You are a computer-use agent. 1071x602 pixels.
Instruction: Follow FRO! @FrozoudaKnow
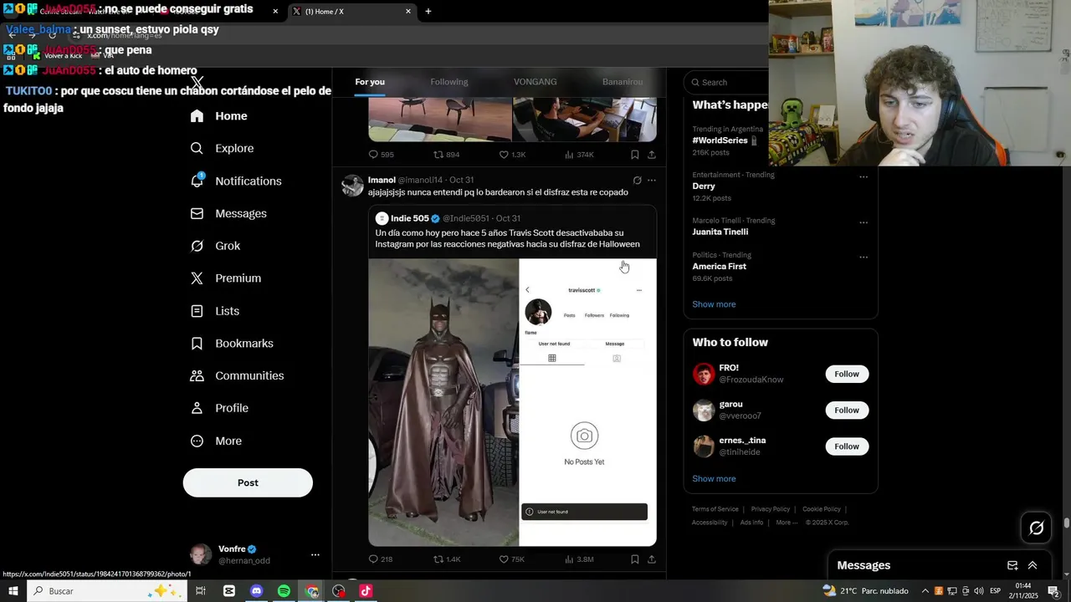coord(847,374)
